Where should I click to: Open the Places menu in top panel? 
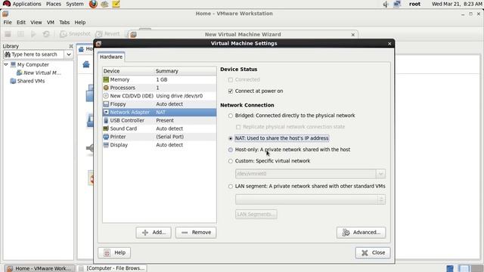(x=54, y=4)
